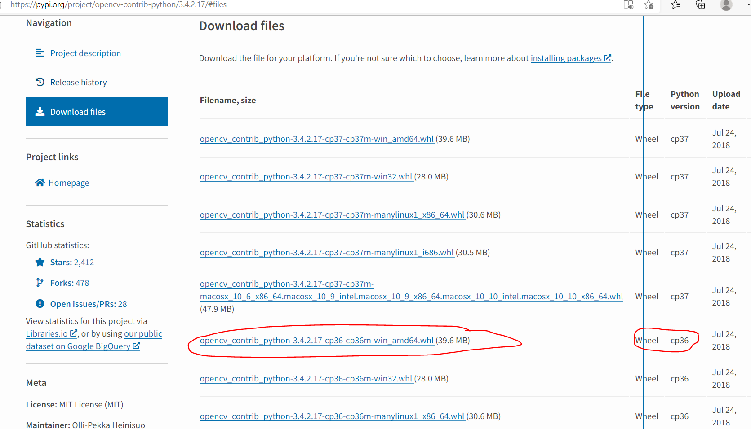Click the Download files page heading
Image resolution: width=751 pixels, height=429 pixels.
[242, 26]
